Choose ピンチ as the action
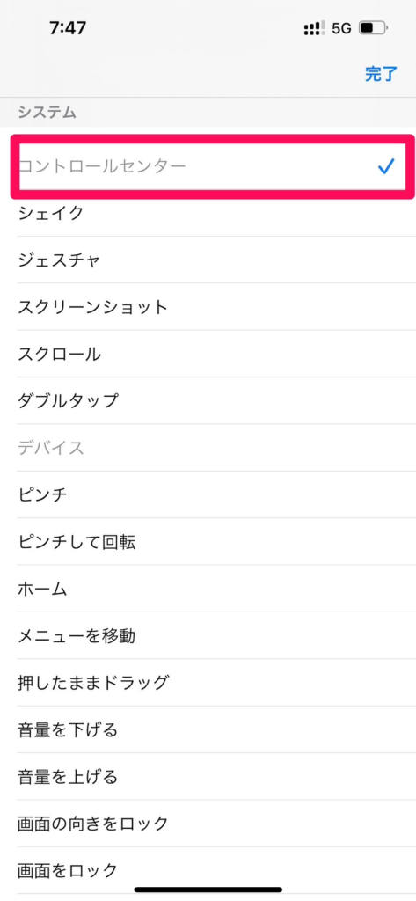Viewport: 416px width, 901px height. (208, 494)
